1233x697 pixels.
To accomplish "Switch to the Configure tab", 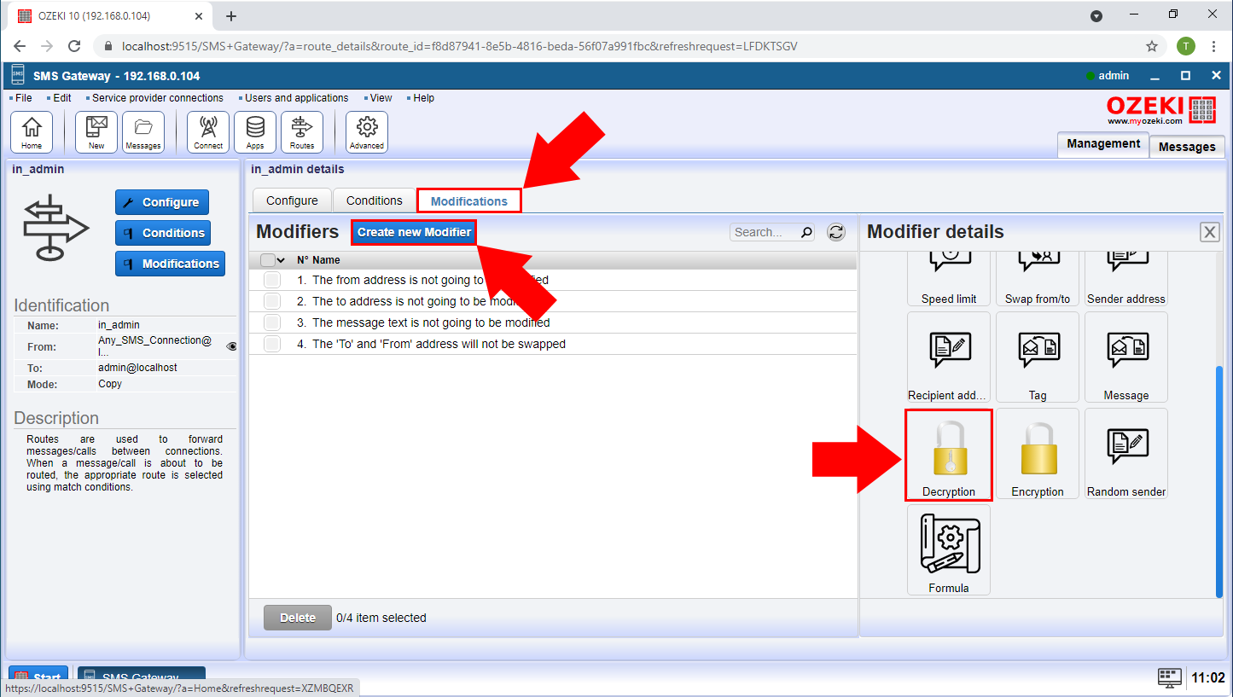I will pyautogui.click(x=292, y=200).
